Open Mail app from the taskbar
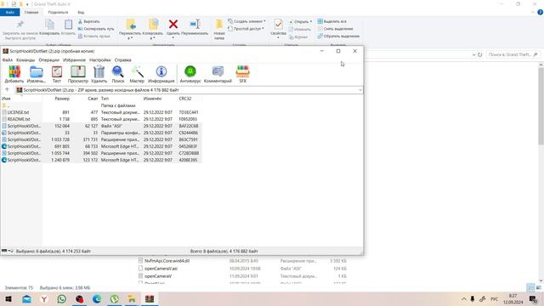This screenshot has height=306, width=544. pos(26,298)
